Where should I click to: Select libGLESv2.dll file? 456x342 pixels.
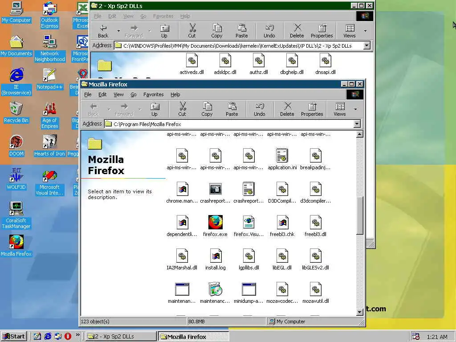click(316, 260)
